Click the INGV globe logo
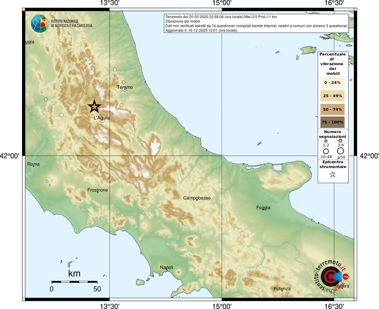Screen dimensions: 379x309 coord(40,24)
